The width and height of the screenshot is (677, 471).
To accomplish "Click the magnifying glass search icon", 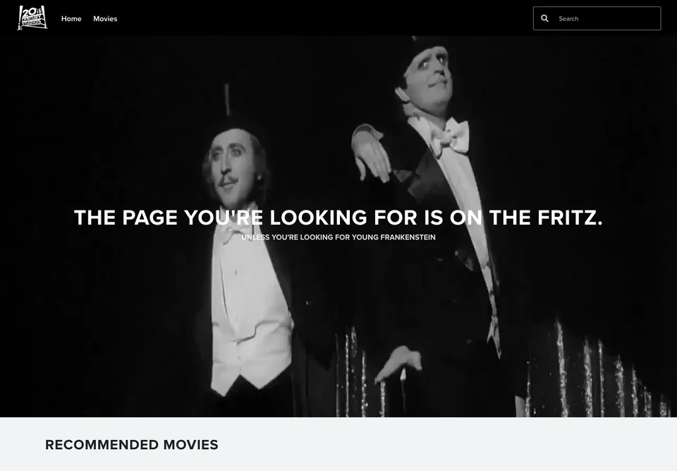I will click(545, 18).
